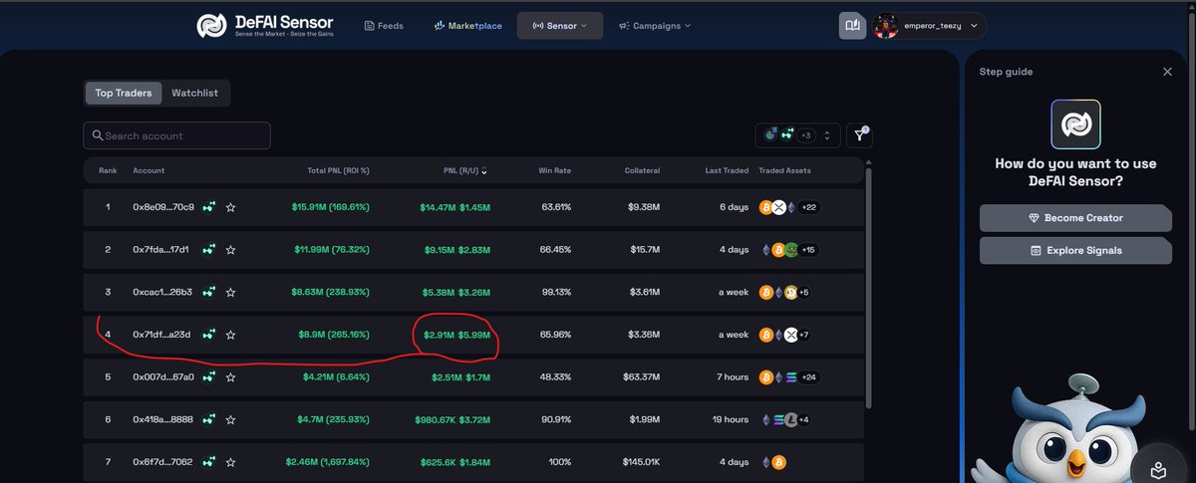
Task: Open the filter funnel button
Action: point(859,135)
